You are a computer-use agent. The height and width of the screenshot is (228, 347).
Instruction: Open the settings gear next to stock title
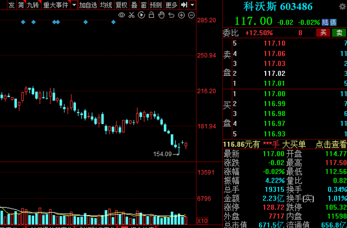pos(343,6)
